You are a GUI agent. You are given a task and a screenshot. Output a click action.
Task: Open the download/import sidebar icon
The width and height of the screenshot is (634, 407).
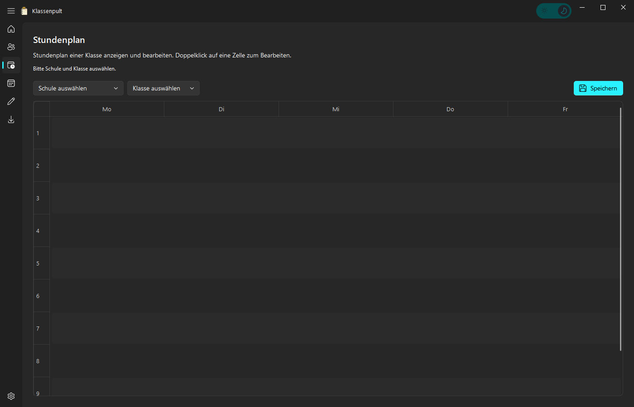[11, 119]
